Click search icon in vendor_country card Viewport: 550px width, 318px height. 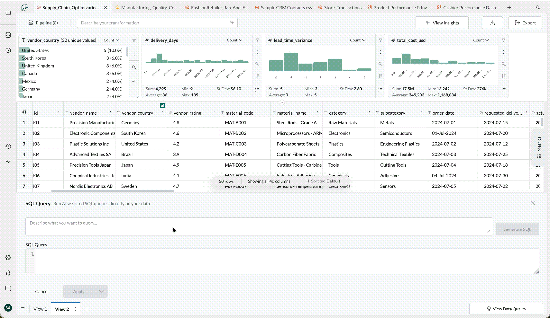tap(134, 67)
